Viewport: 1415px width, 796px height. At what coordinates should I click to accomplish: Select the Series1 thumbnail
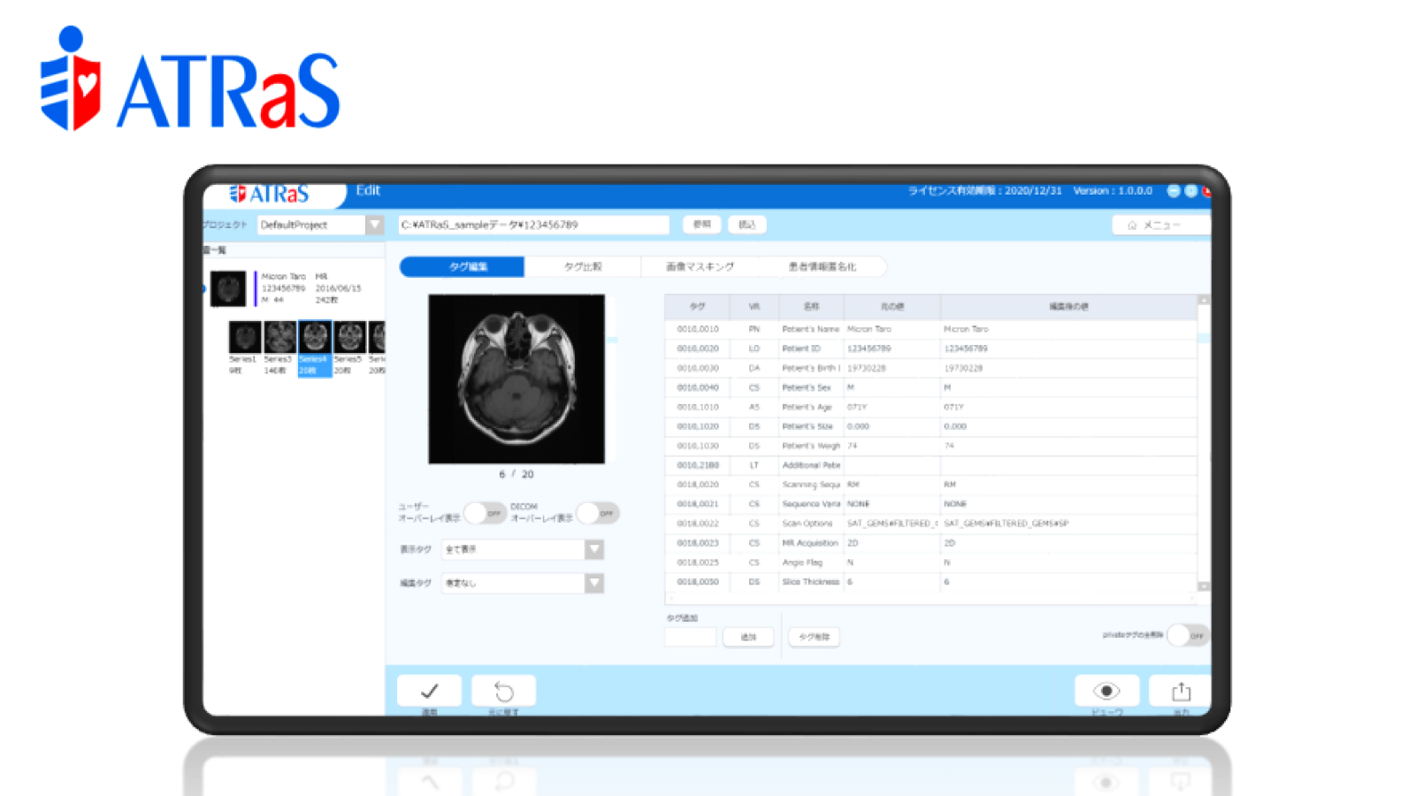[x=244, y=337]
